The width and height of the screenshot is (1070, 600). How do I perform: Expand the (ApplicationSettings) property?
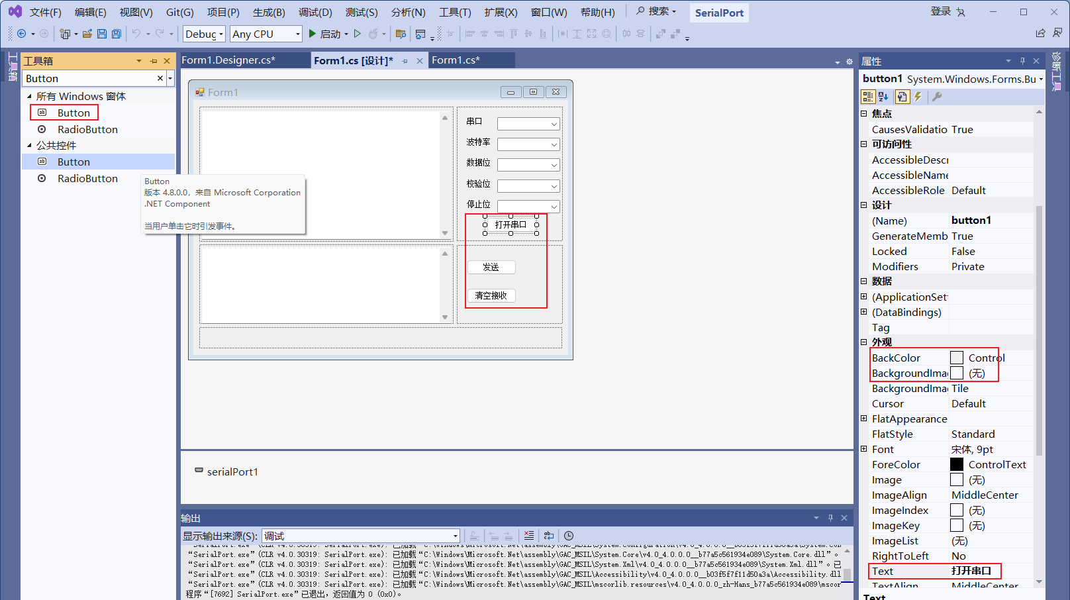(863, 297)
